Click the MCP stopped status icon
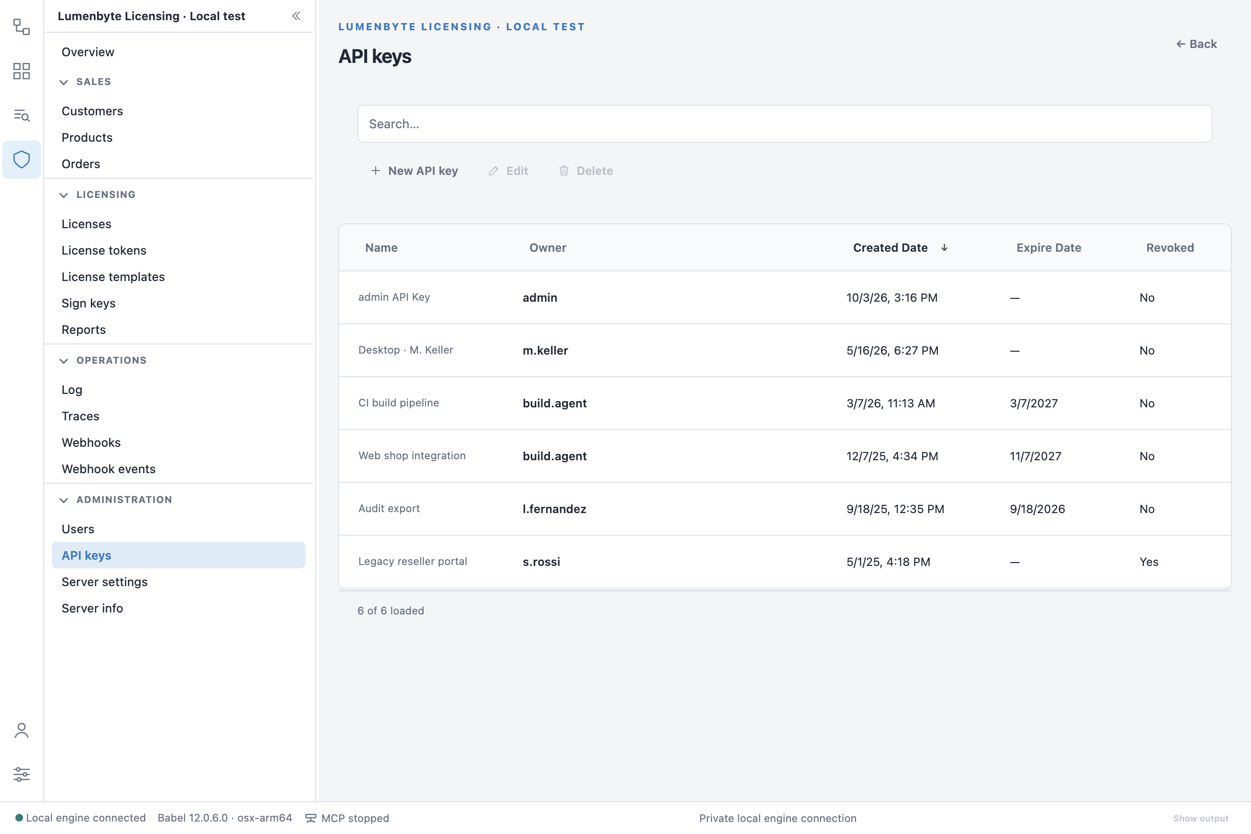Image resolution: width=1251 pixels, height=834 pixels. 311,818
